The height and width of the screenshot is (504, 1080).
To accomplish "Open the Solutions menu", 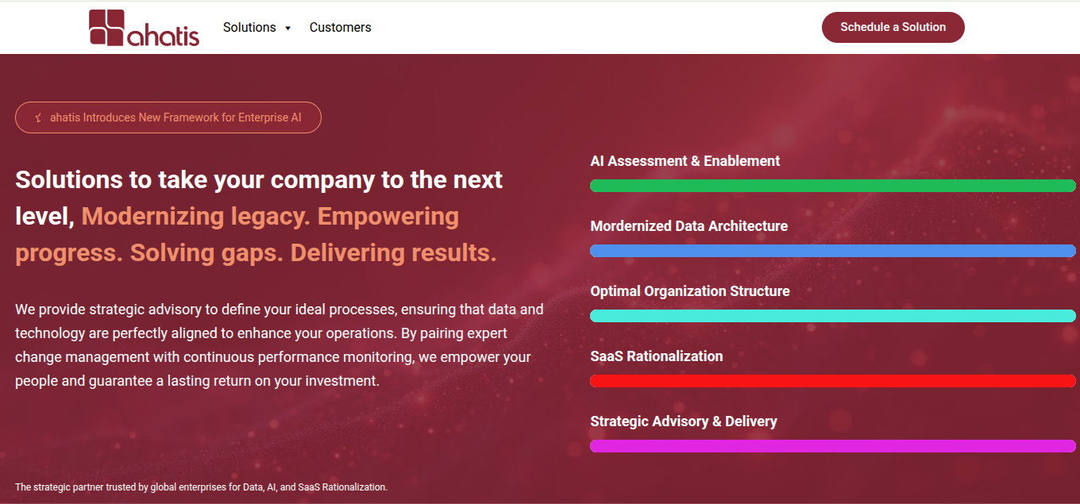I will click(x=249, y=27).
